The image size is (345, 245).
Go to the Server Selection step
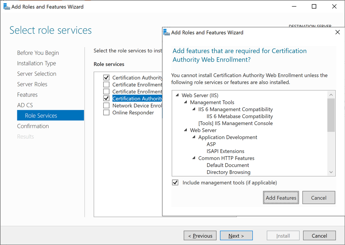[37, 73]
